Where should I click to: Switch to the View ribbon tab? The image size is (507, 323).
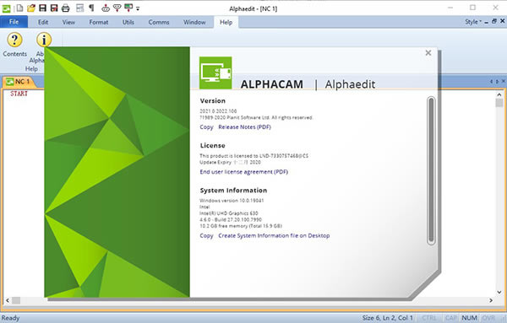coord(68,22)
